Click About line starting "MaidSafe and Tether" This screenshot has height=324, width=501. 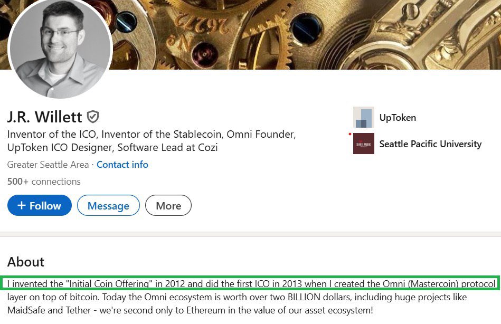point(190,310)
